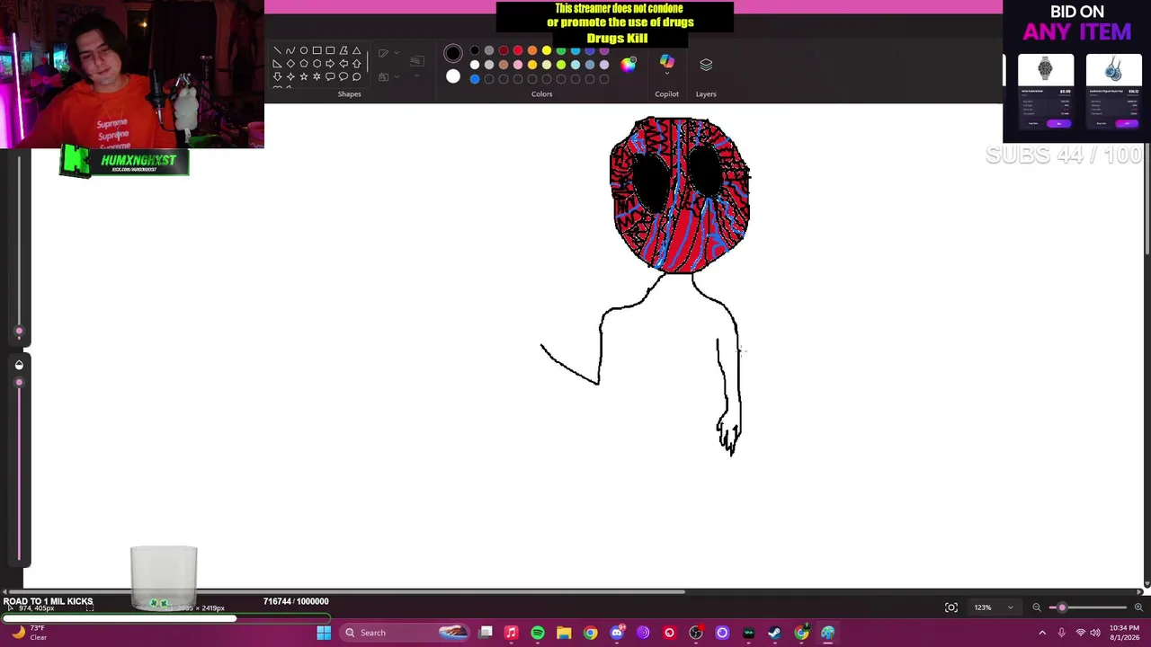Click the fit to window icon
The image size is (1151, 647).
coord(951,607)
